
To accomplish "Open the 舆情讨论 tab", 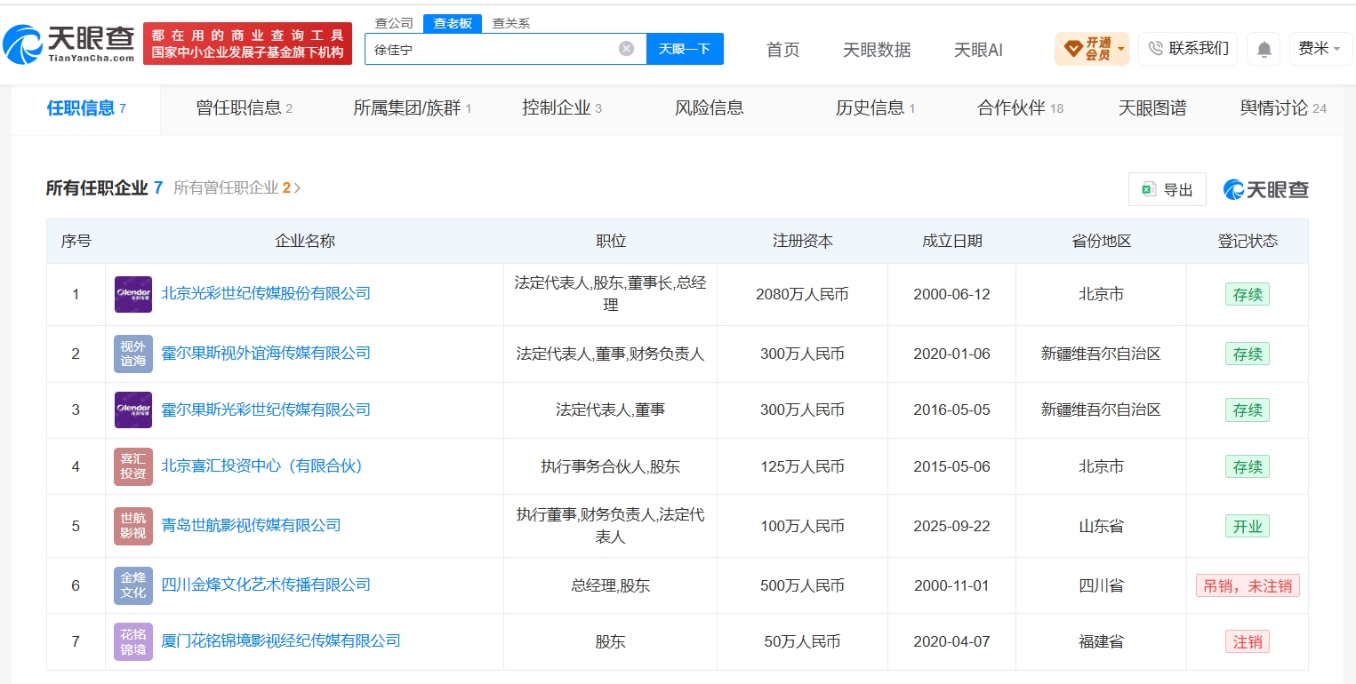I will click(1283, 108).
